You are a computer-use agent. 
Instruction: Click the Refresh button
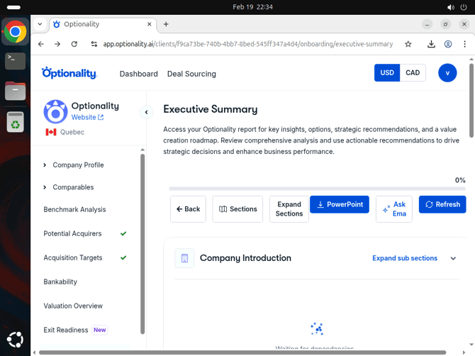(x=442, y=204)
